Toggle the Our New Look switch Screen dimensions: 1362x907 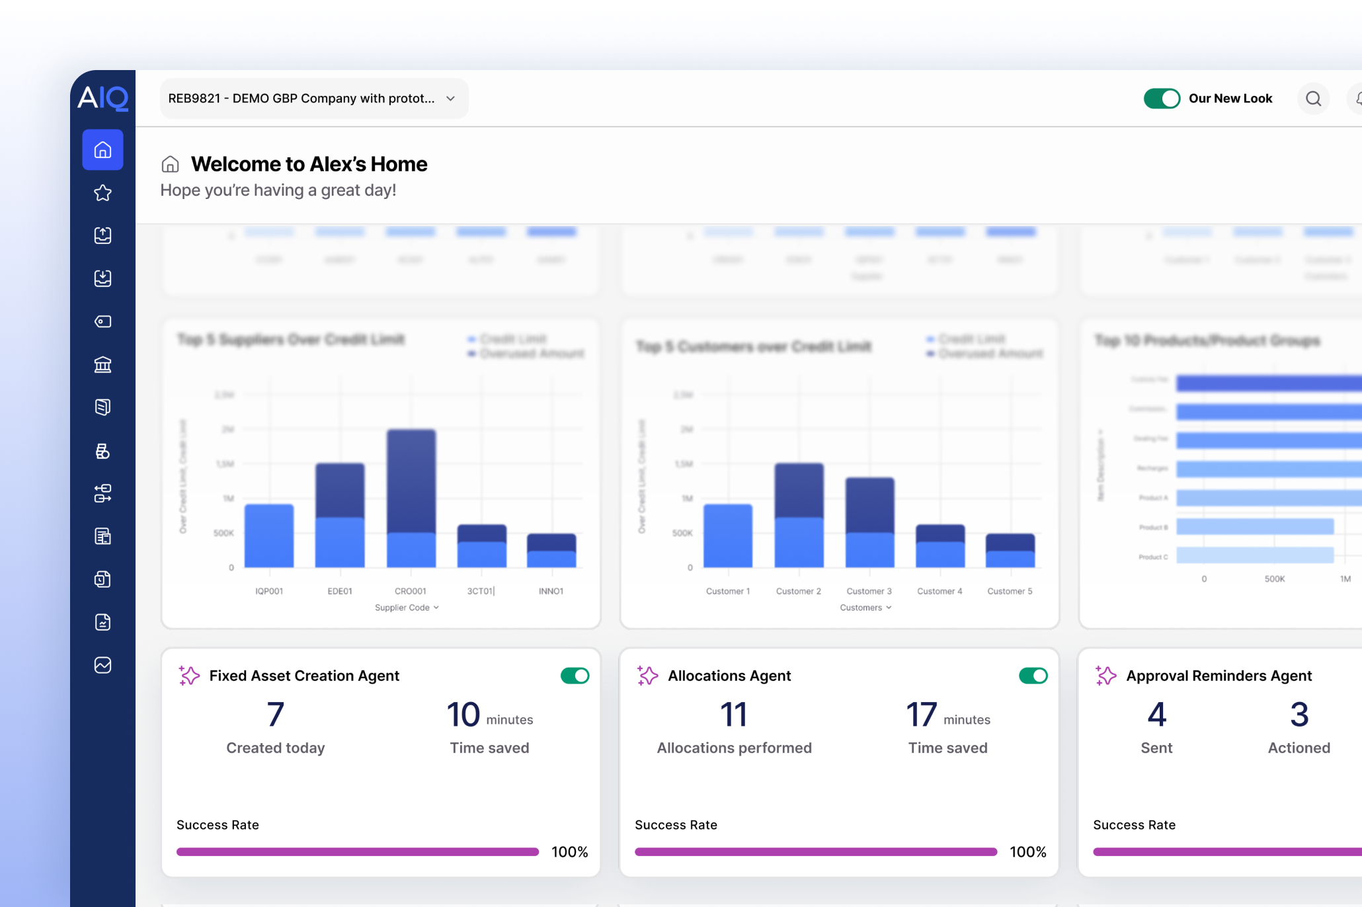1162,99
